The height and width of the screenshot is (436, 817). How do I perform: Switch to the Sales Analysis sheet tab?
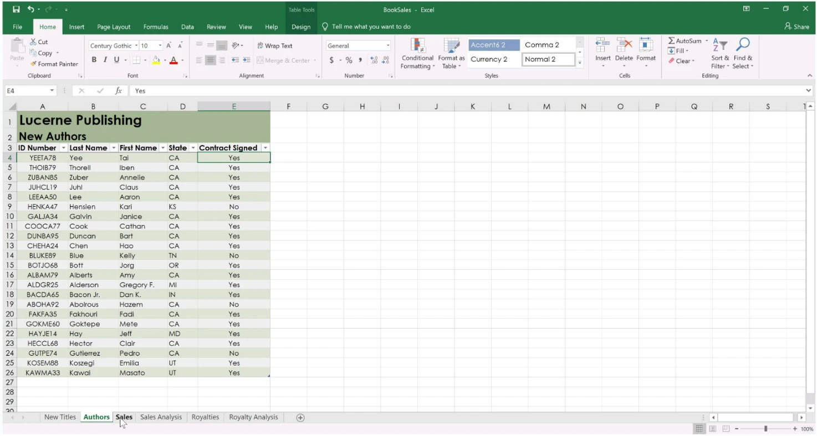[161, 417]
